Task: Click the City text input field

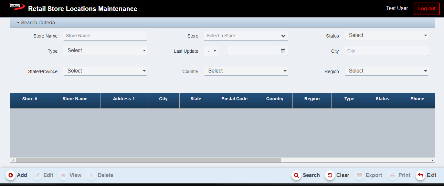Action: (386, 51)
